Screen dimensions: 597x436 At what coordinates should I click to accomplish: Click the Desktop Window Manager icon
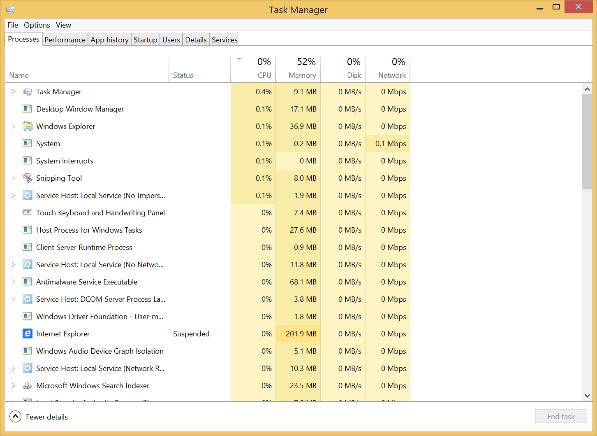[x=28, y=109]
